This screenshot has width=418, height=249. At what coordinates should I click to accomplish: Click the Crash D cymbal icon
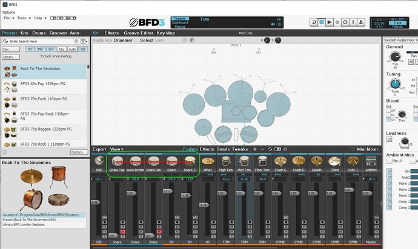point(299,161)
